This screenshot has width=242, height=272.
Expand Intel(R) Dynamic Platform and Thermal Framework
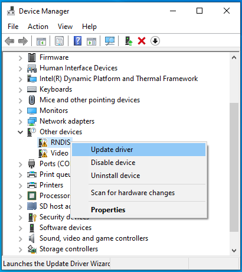coord(20,79)
